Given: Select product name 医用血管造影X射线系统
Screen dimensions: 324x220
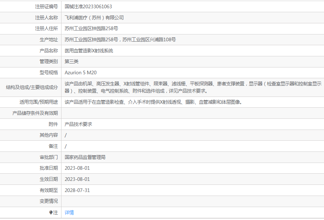Looking at the screenshot, I should pyautogui.click(x=89, y=51).
